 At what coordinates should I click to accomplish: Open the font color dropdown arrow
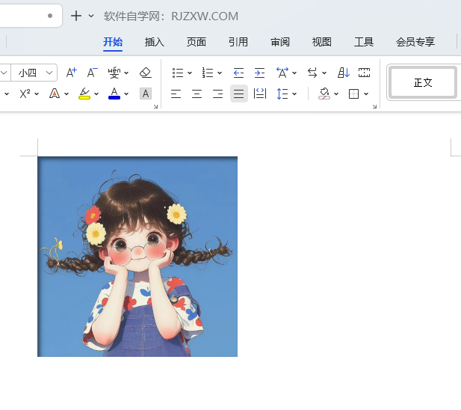tap(126, 94)
